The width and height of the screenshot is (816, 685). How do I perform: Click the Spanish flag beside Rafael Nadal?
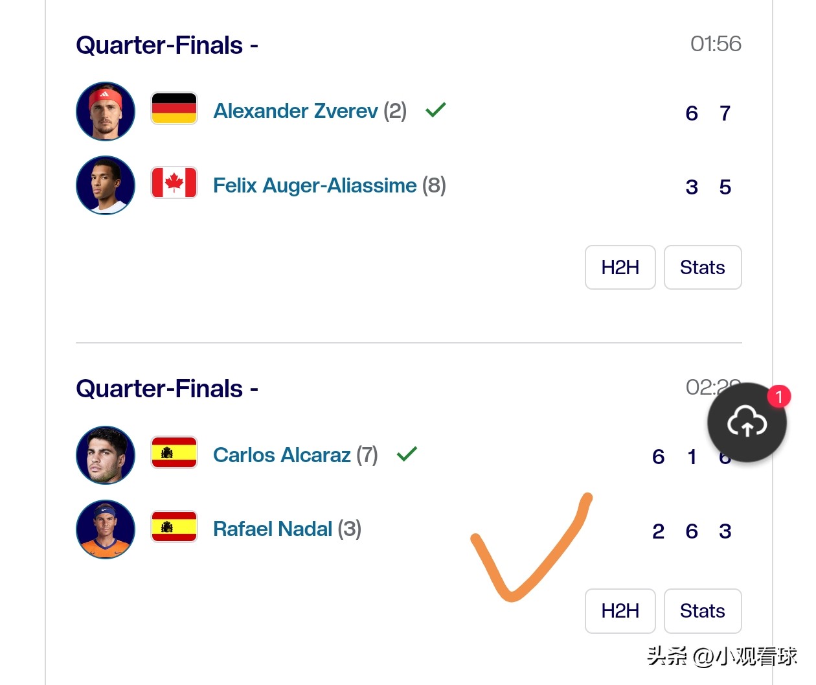pos(174,526)
